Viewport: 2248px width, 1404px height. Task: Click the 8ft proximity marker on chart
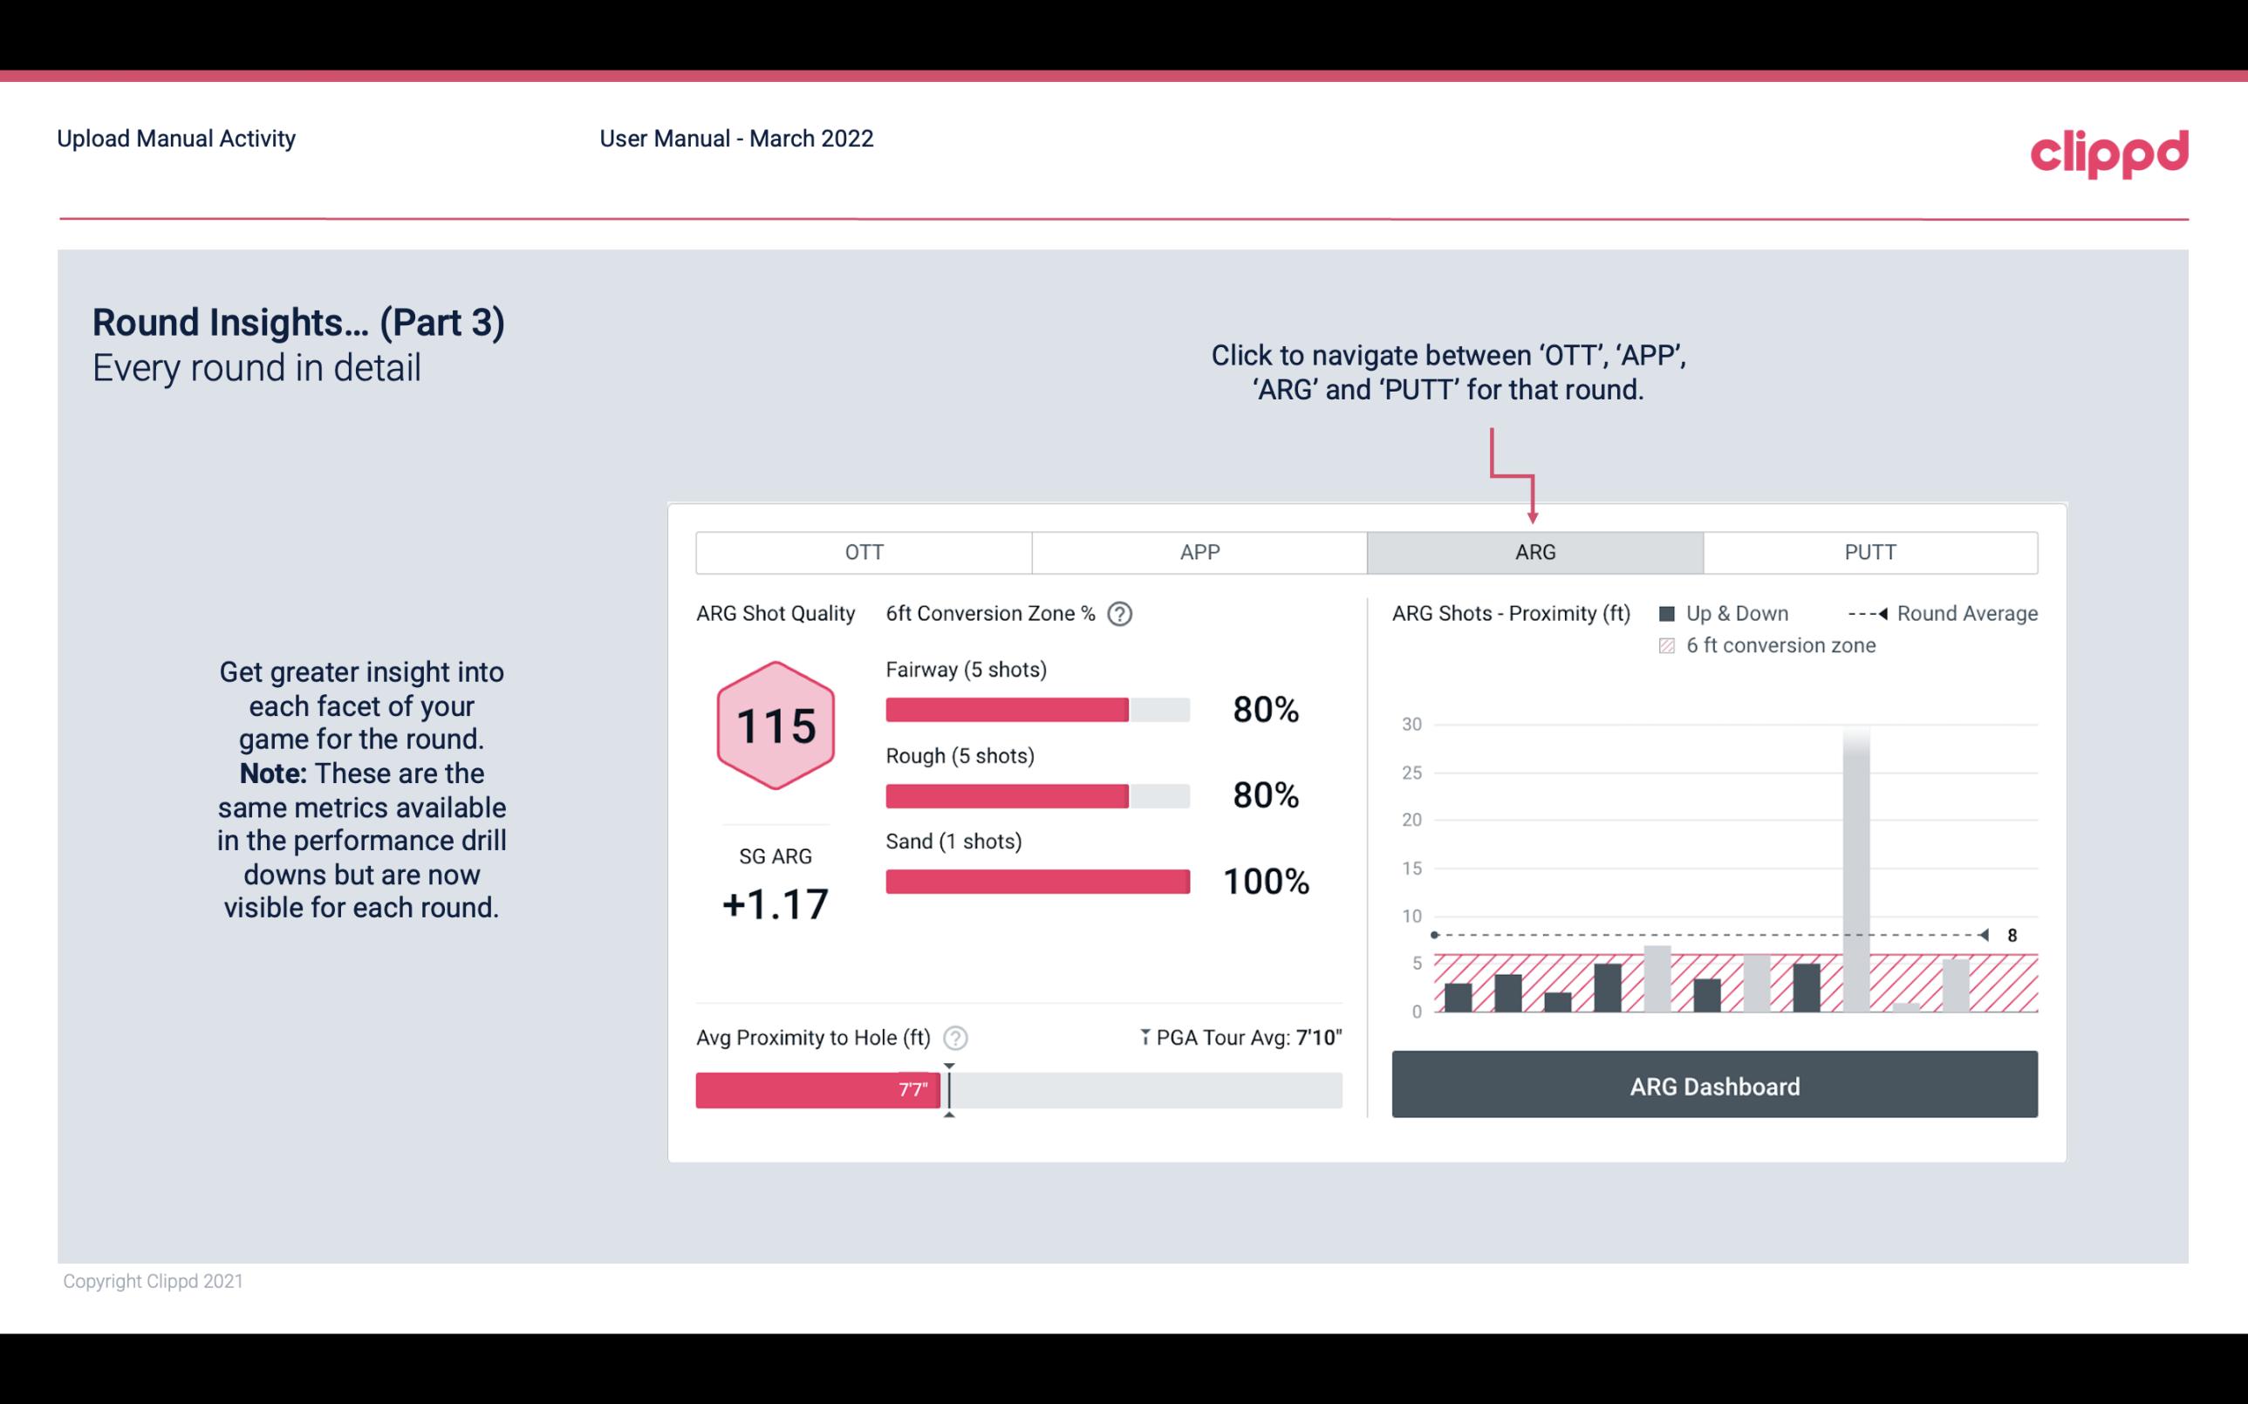1985,935
